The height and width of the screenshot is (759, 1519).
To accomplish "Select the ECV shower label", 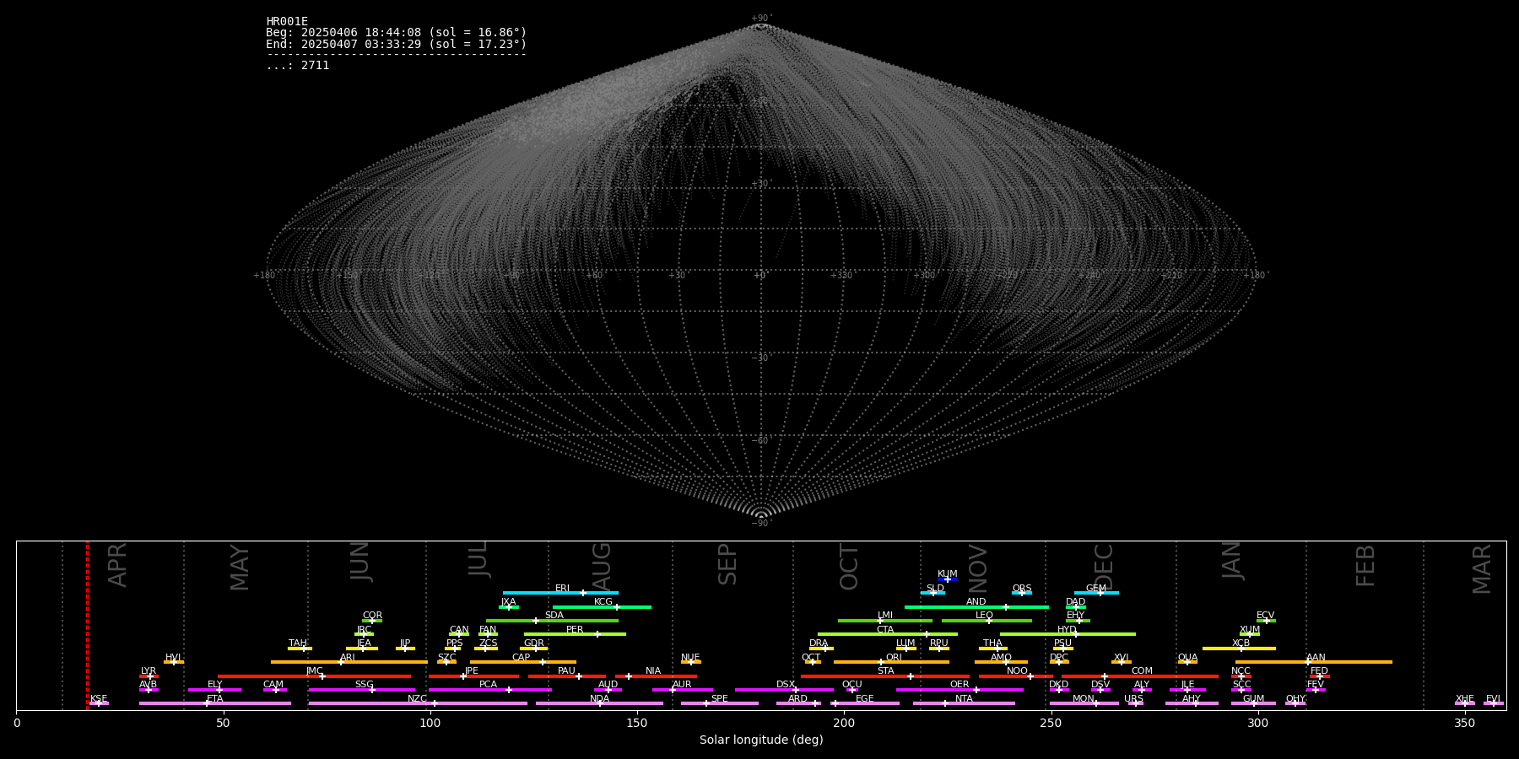I will [x=1265, y=616].
